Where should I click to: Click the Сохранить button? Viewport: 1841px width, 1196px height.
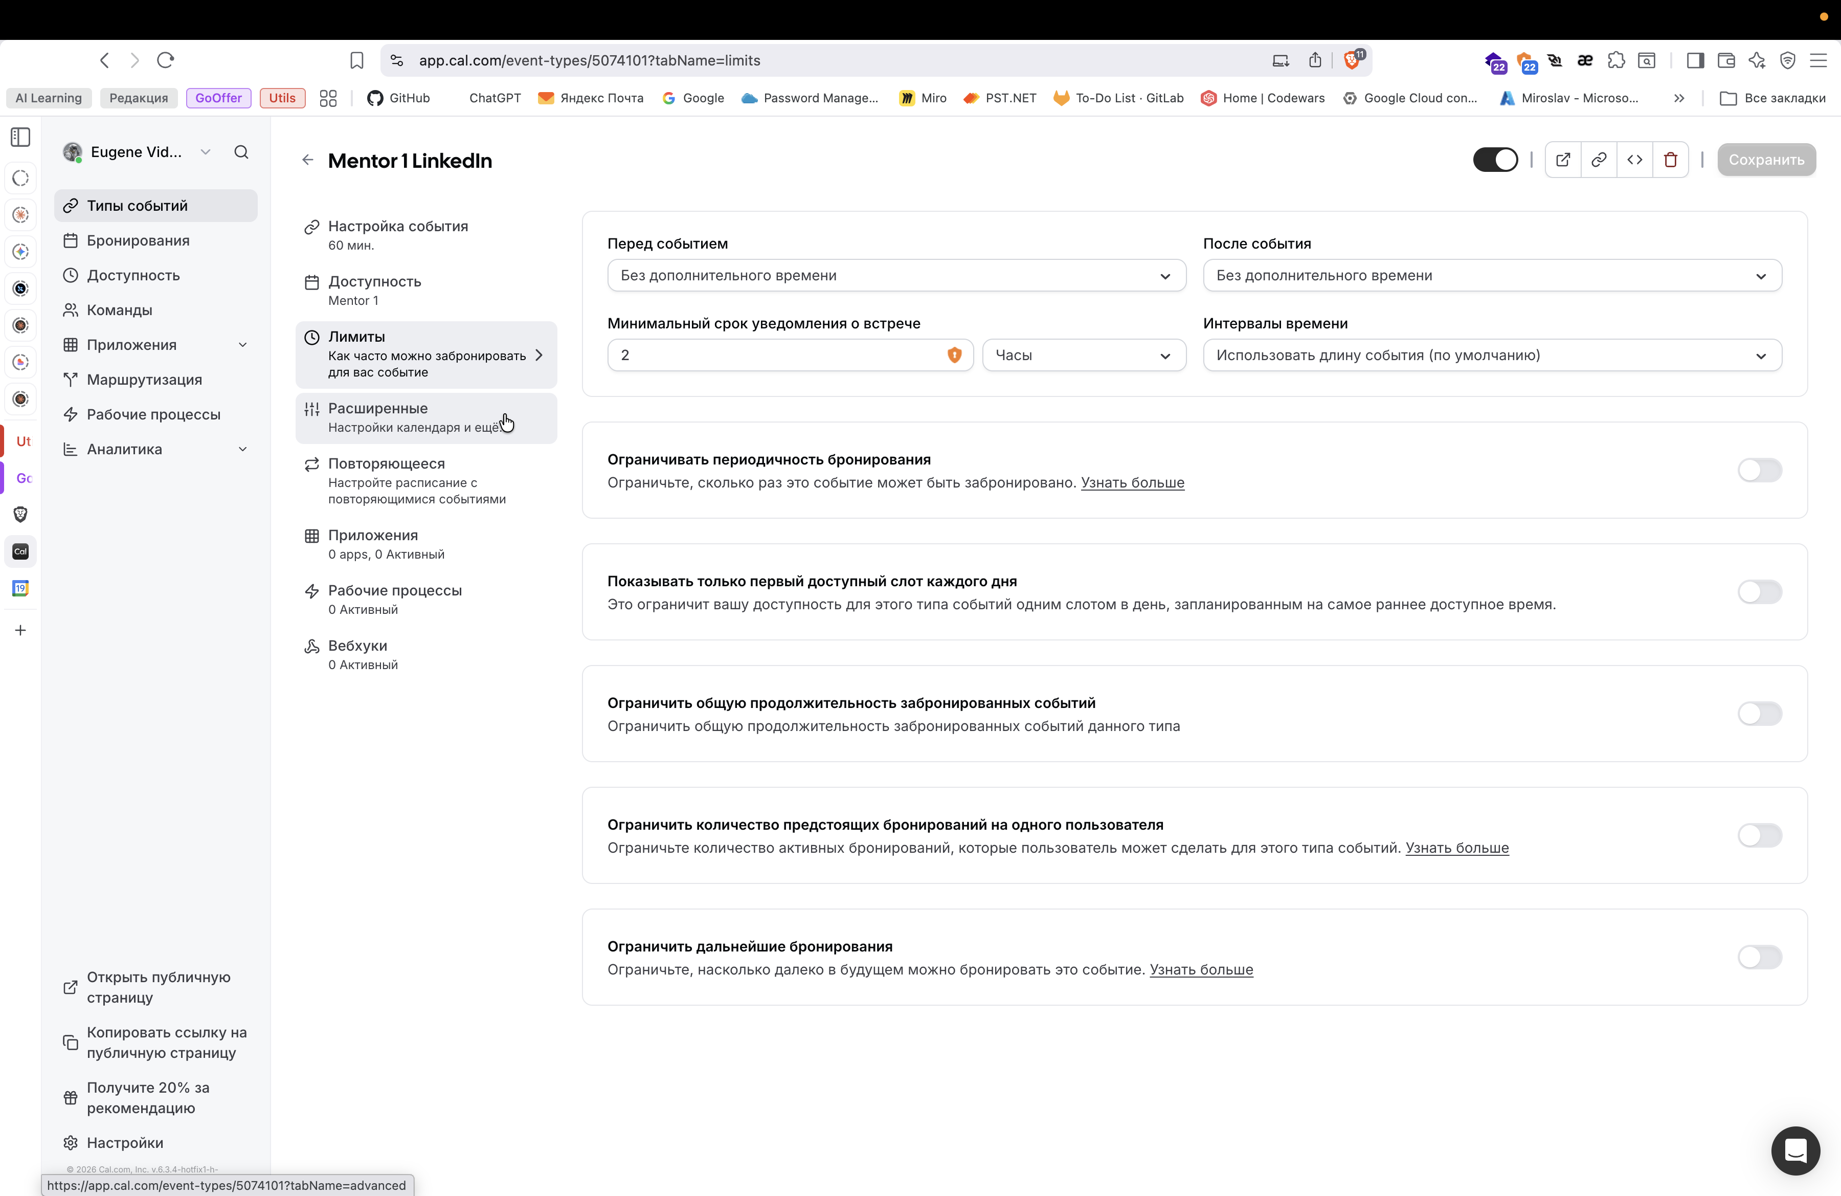click(x=1766, y=160)
